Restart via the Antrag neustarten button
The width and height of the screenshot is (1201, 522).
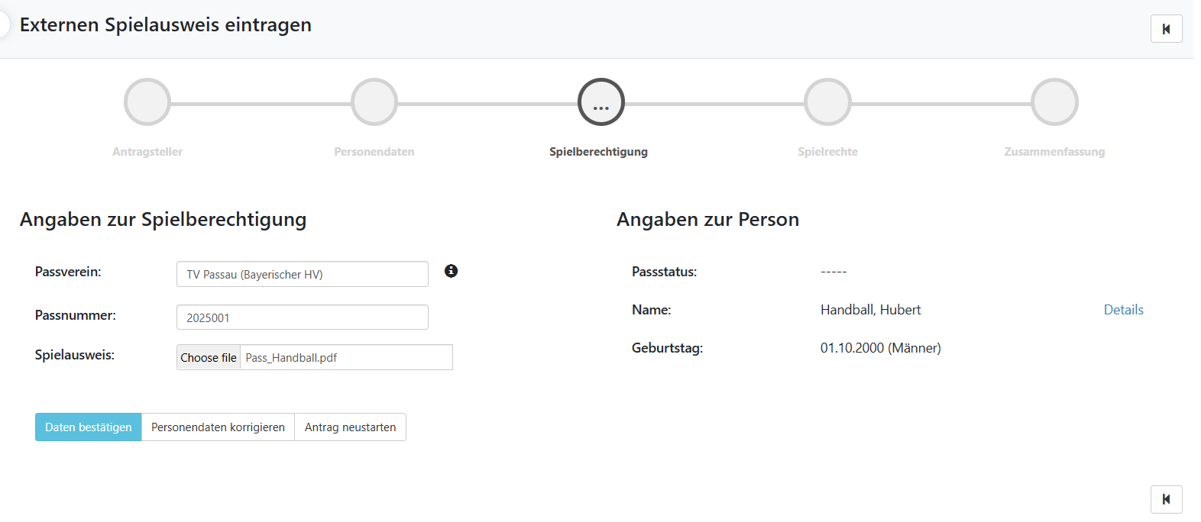[x=350, y=427]
